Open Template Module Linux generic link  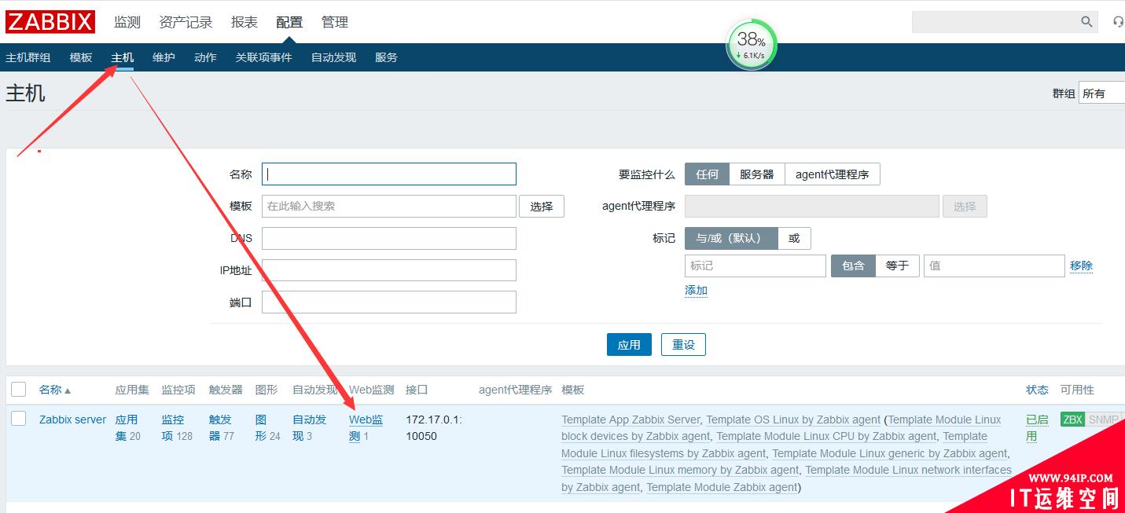tap(889, 453)
